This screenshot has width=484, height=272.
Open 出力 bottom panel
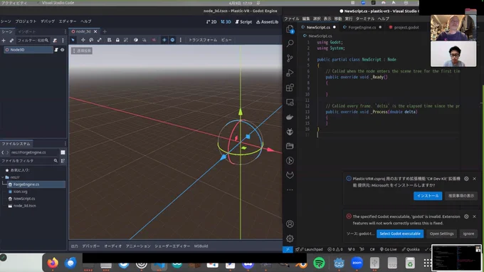click(x=75, y=246)
